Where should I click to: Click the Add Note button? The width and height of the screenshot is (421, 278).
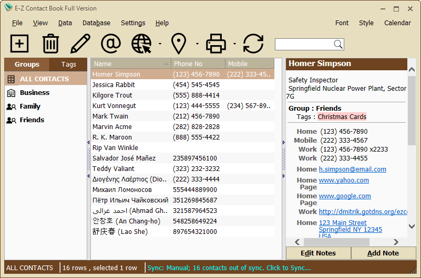383,253
